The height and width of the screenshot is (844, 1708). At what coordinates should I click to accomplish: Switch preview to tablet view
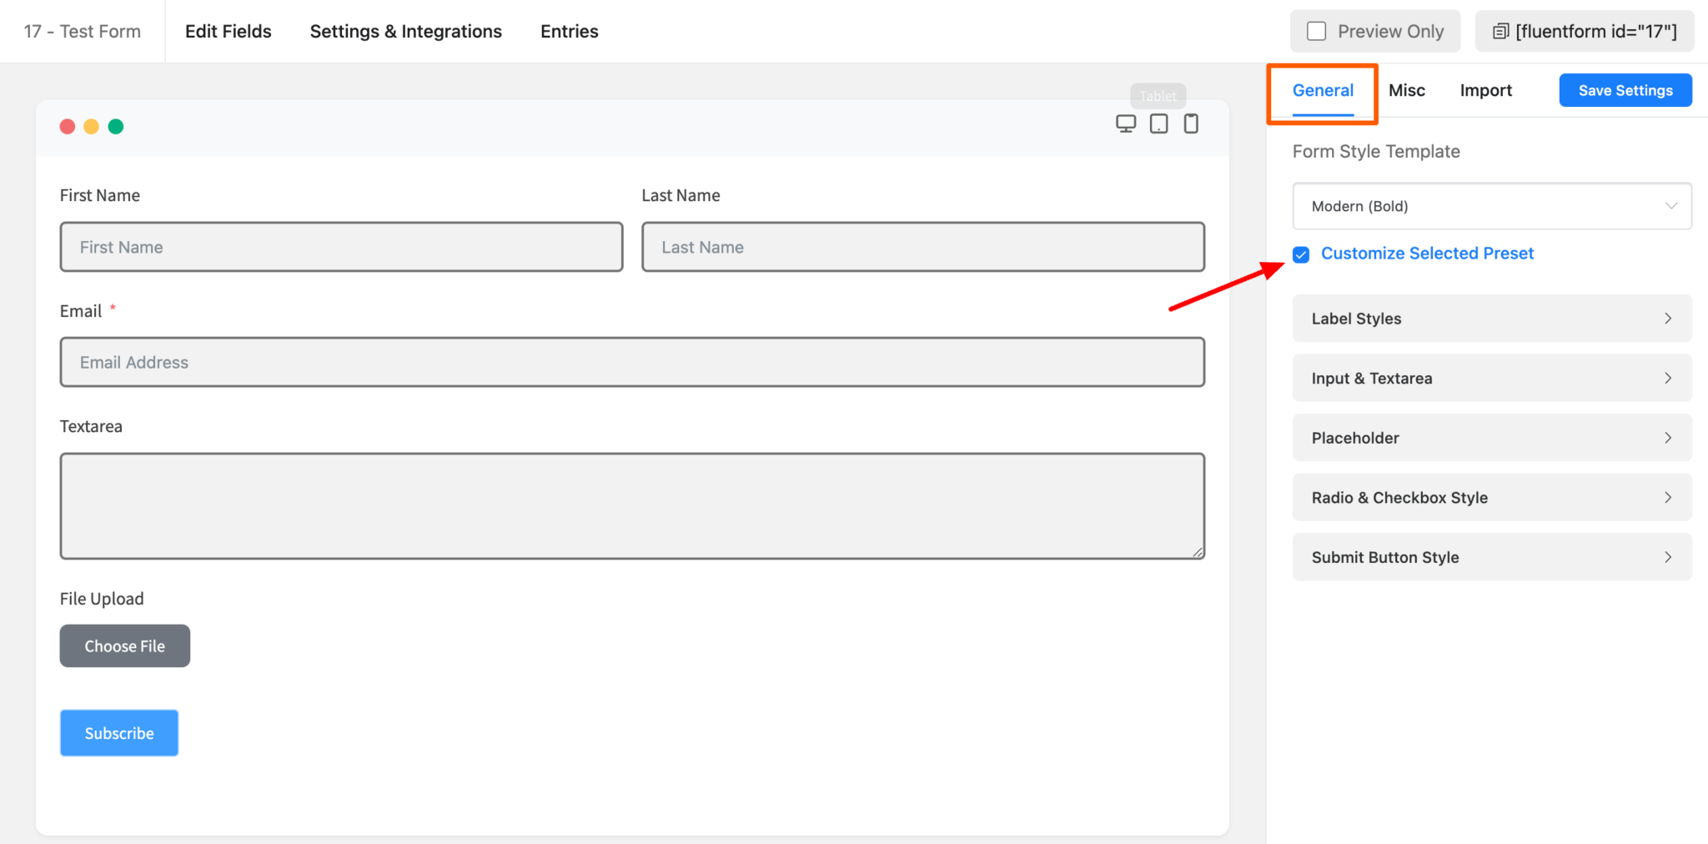point(1158,123)
